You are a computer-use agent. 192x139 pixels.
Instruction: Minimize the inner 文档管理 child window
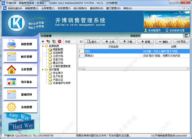point(180,8)
